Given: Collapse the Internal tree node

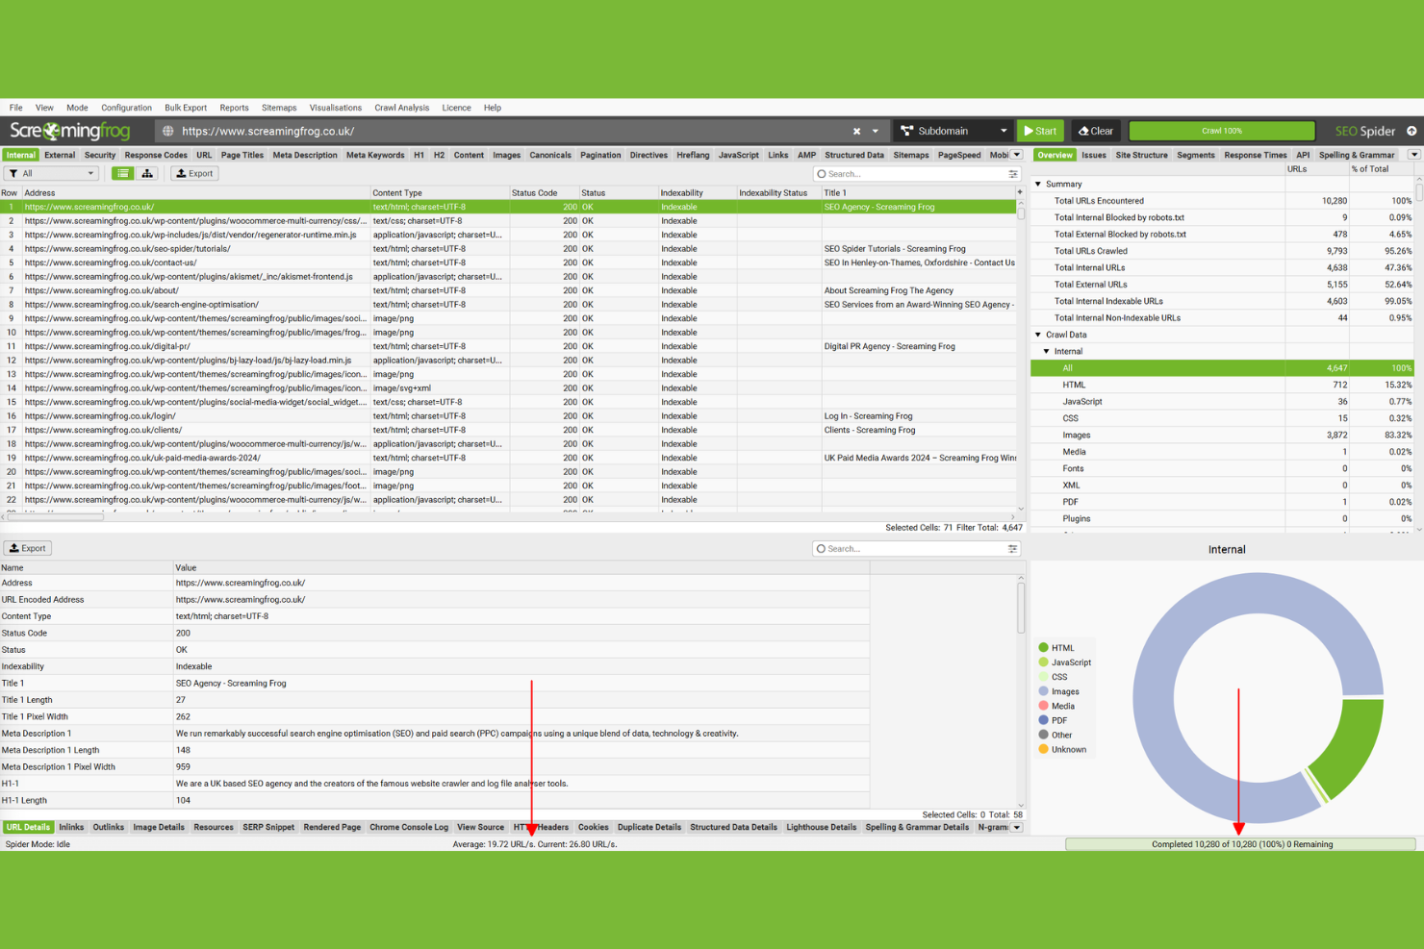Looking at the screenshot, I should [x=1047, y=352].
